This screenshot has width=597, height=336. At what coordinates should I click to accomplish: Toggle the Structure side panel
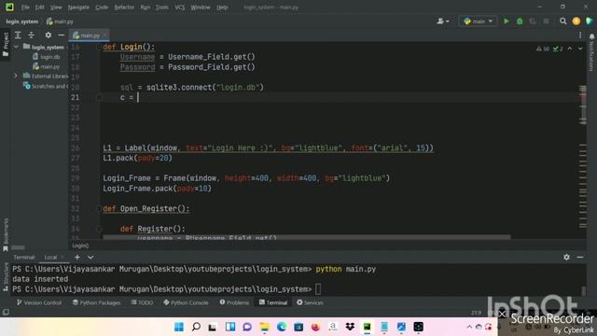point(6,277)
